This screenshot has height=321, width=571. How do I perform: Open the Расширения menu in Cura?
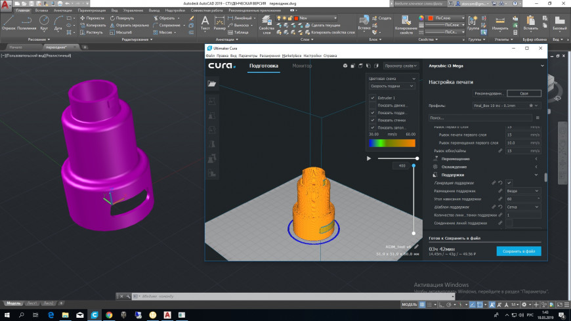pyautogui.click(x=270, y=56)
